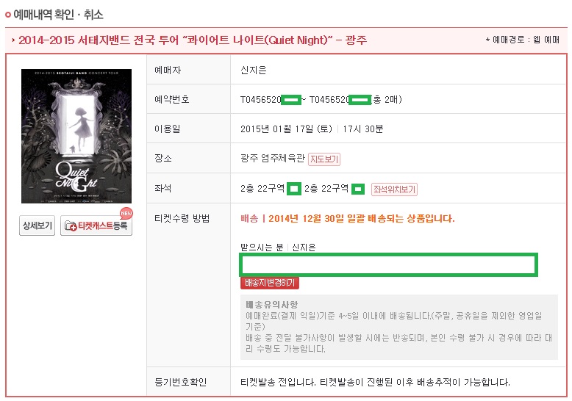Click the red NEW badge on 티켓캐스트등록
The width and height of the screenshot is (572, 401).
point(126,213)
